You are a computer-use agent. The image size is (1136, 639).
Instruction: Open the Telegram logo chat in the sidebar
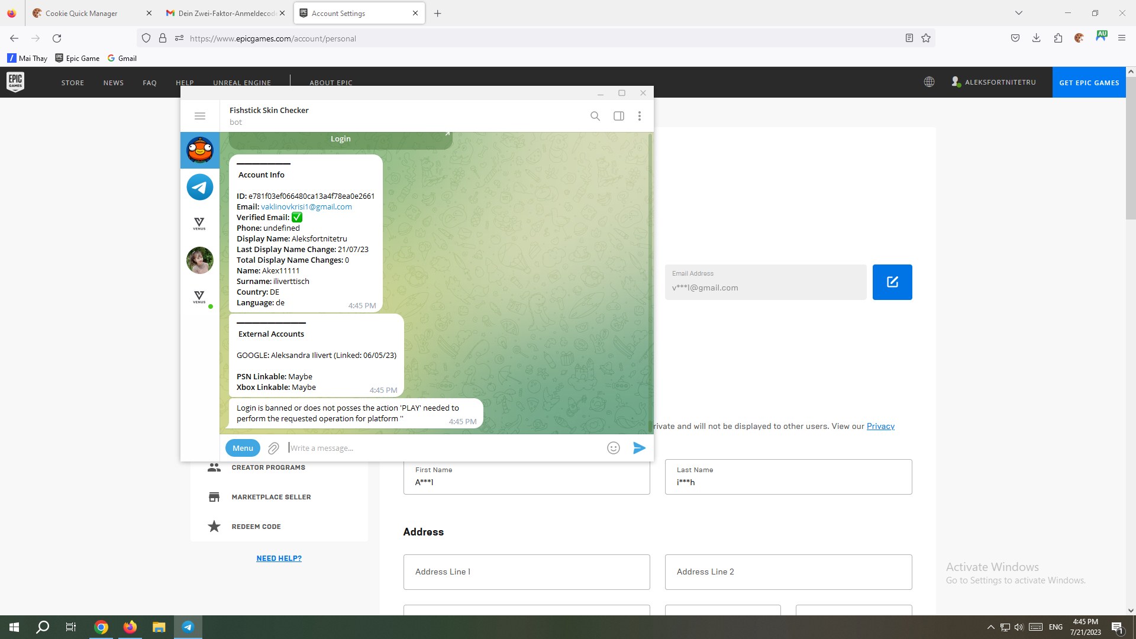click(x=200, y=187)
